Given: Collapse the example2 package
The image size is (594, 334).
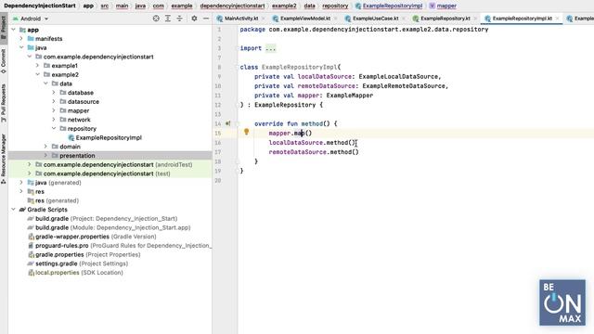Looking at the screenshot, I should 37,74.
